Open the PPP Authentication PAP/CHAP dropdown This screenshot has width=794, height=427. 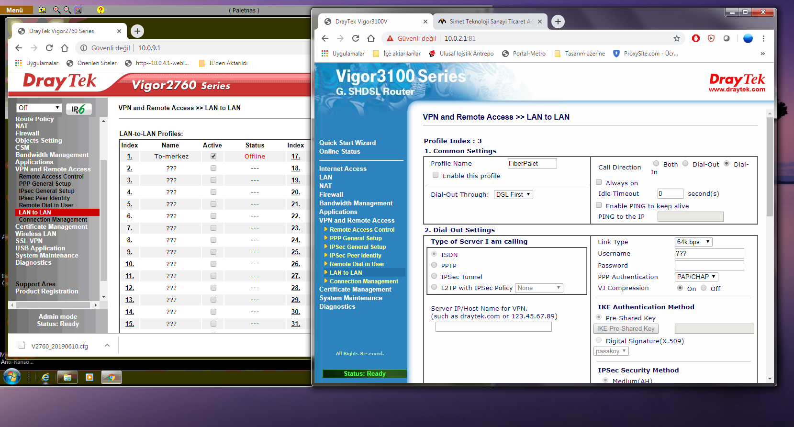point(696,277)
